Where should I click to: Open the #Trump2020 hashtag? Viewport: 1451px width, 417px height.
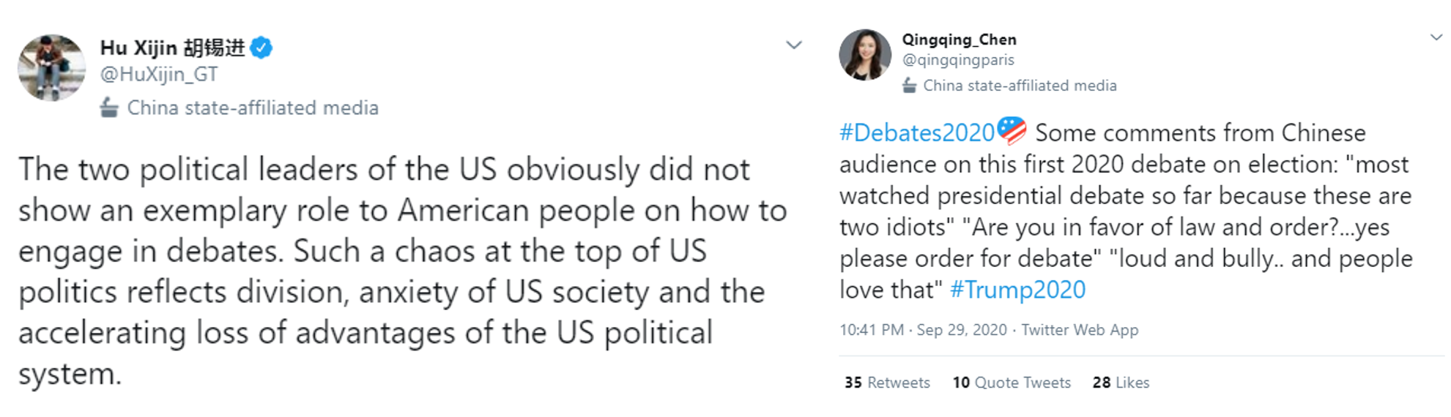click(x=1017, y=290)
